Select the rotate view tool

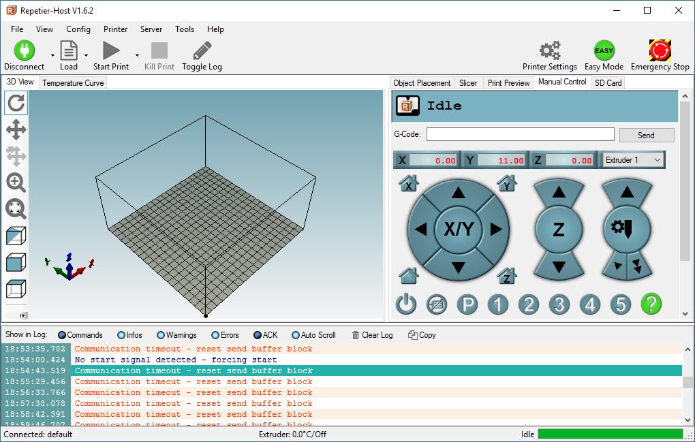pyautogui.click(x=16, y=104)
